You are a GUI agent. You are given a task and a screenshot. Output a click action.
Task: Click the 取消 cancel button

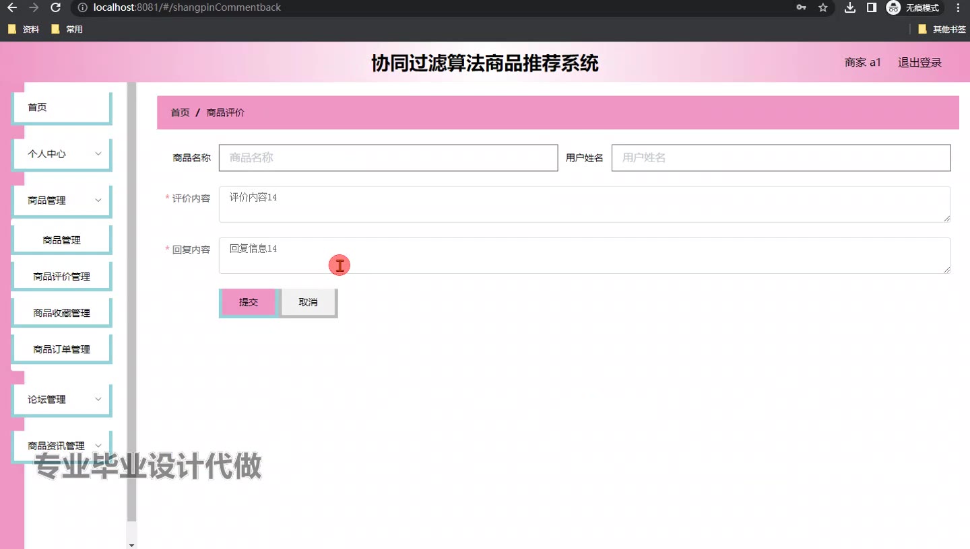(x=309, y=302)
